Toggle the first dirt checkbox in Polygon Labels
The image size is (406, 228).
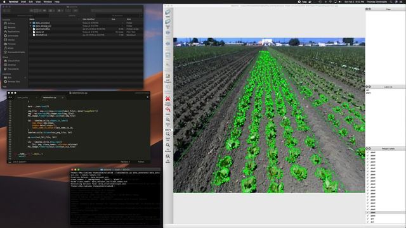coord(368,218)
